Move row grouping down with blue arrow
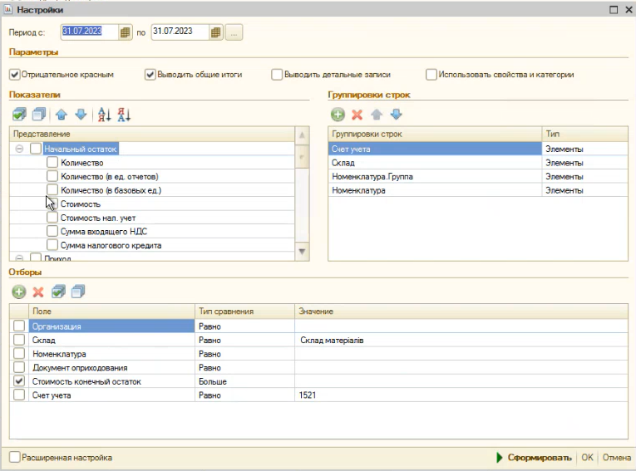 [x=396, y=115]
